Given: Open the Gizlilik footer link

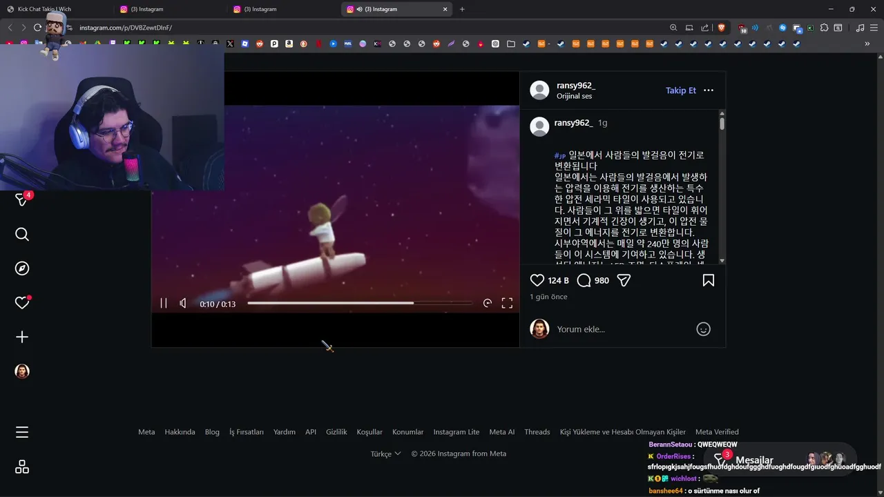Looking at the screenshot, I should click(x=336, y=432).
